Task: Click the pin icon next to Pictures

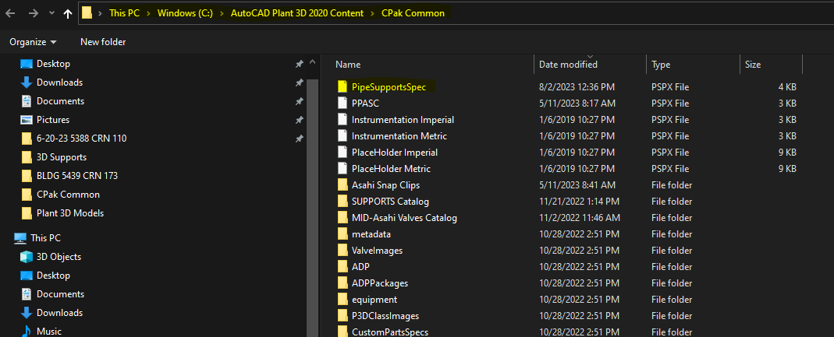Action: [x=300, y=119]
